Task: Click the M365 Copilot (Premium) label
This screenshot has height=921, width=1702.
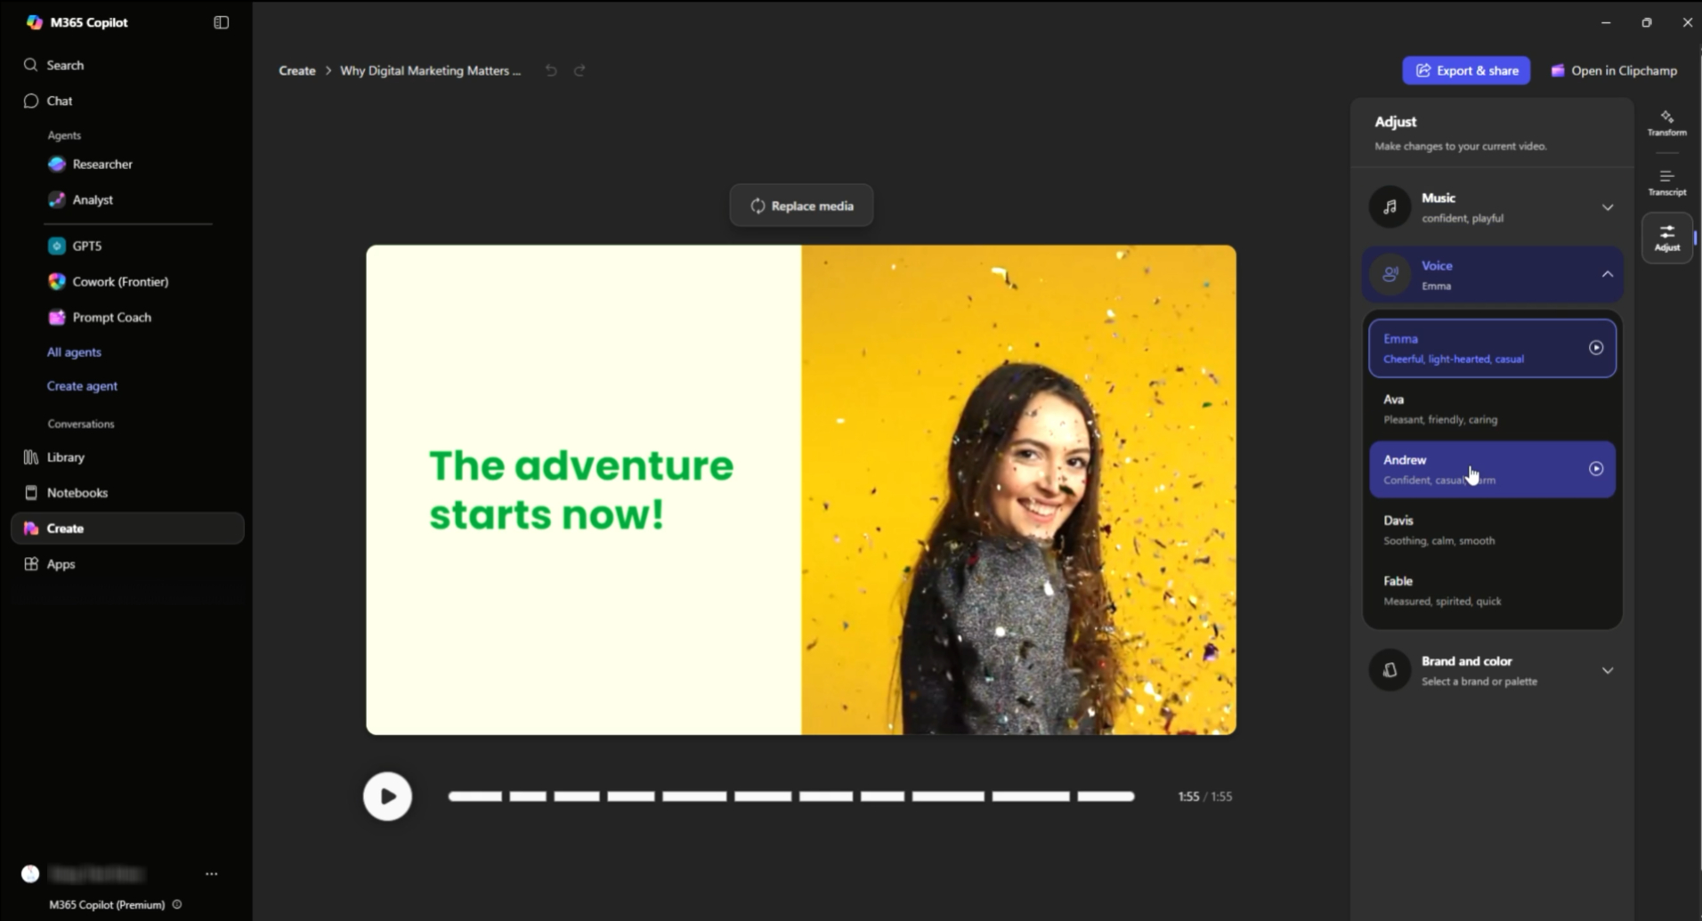Action: 107,904
